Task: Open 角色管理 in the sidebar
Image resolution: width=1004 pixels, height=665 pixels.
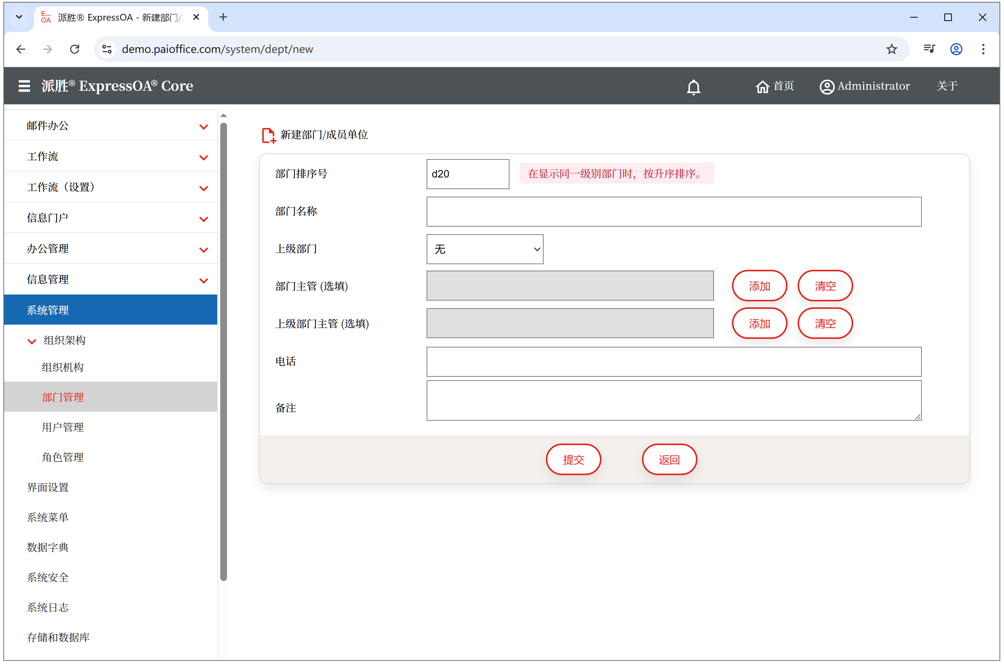Action: click(x=63, y=457)
